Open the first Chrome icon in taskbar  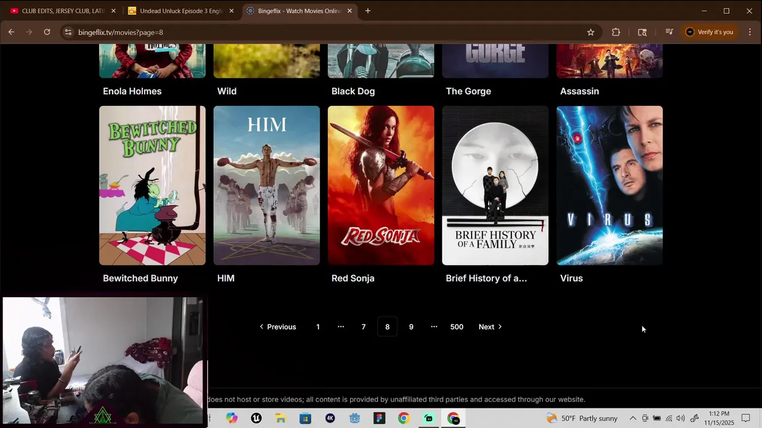click(x=404, y=418)
